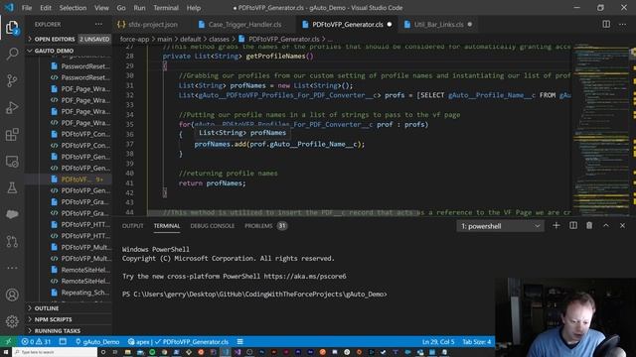This screenshot has height=357, width=636.
Task: Open the Accounts icon
Action: coord(12,295)
